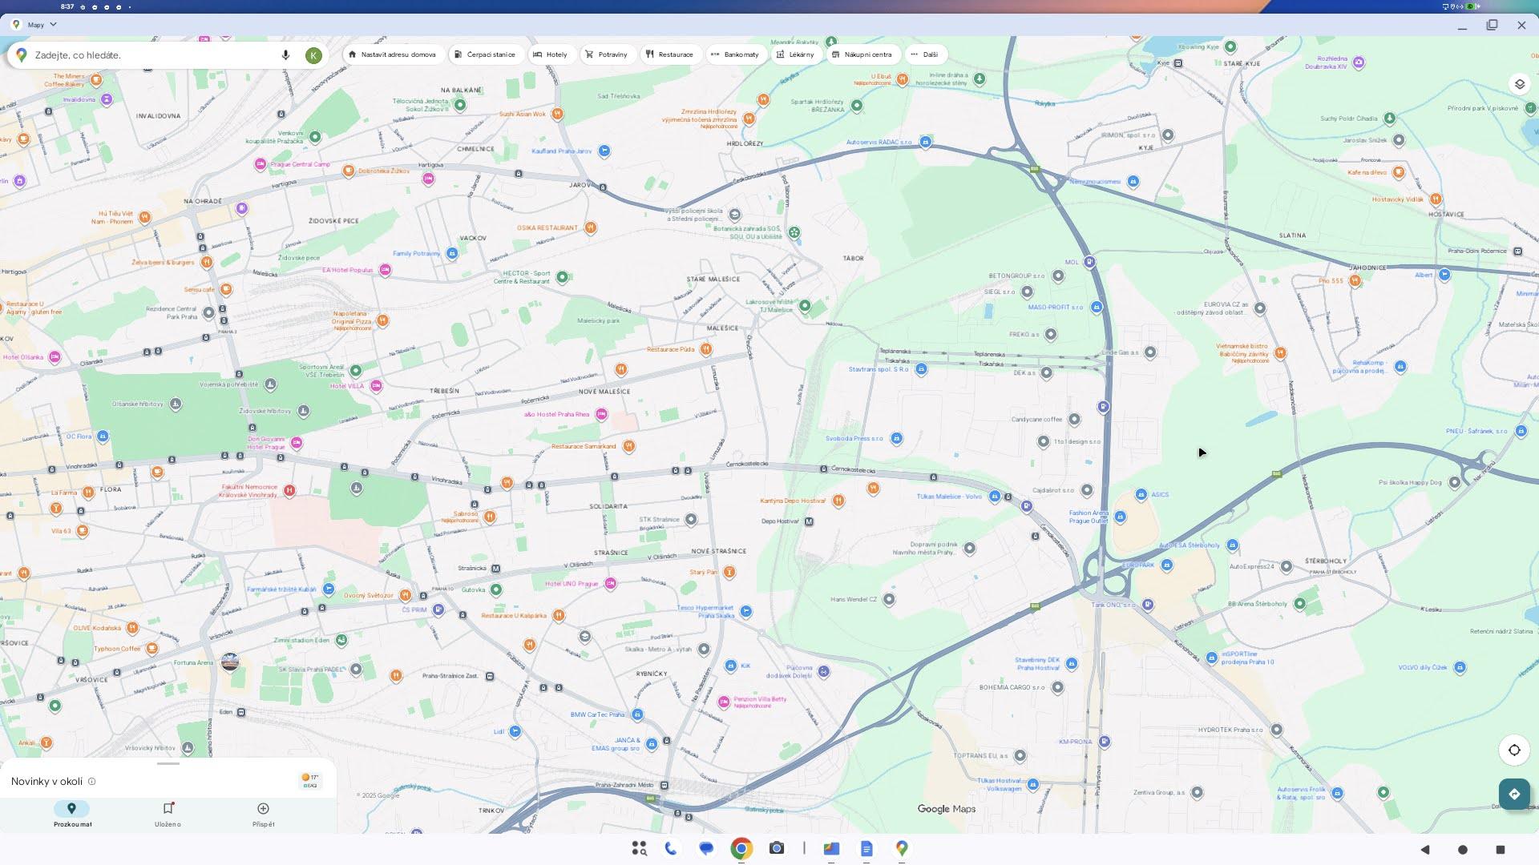Select the Malešický park label

tap(598, 321)
